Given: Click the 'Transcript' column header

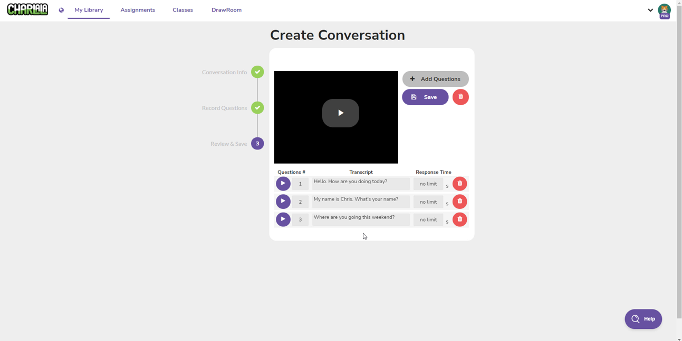Looking at the screenshot, I should (x=361, y=172).
